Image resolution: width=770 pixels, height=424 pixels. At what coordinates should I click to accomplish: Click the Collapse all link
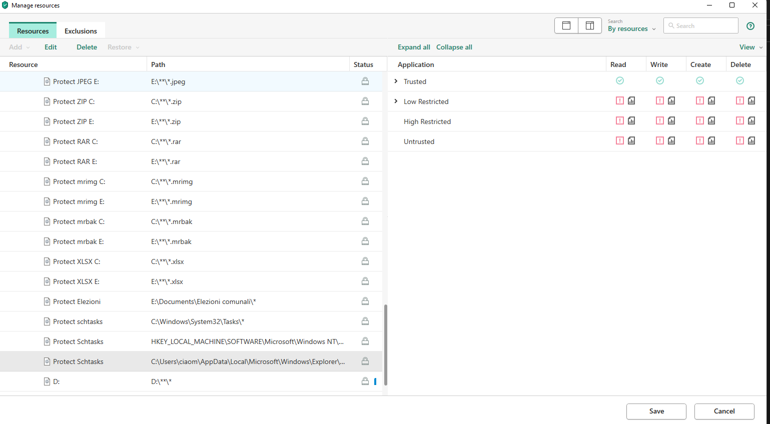(x=454, y=47)
